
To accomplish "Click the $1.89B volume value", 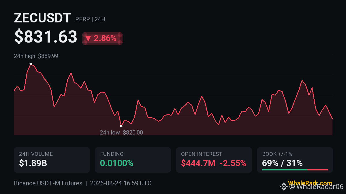I will pos(33,163).
